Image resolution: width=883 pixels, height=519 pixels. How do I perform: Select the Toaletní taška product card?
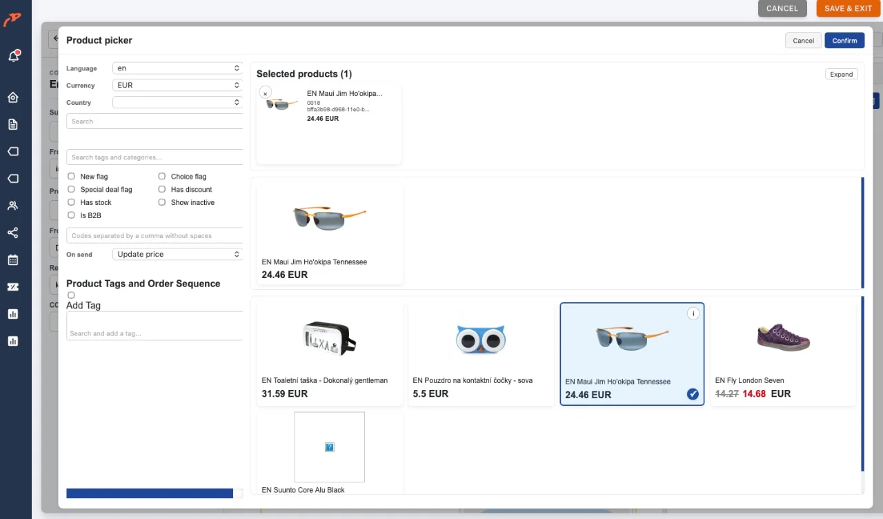pos(330,353)
